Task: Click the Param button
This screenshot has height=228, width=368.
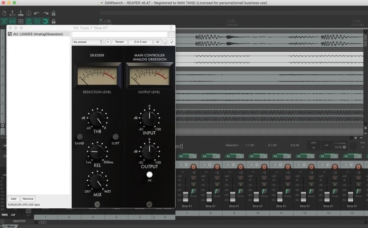Action: (x=120, y=42)
